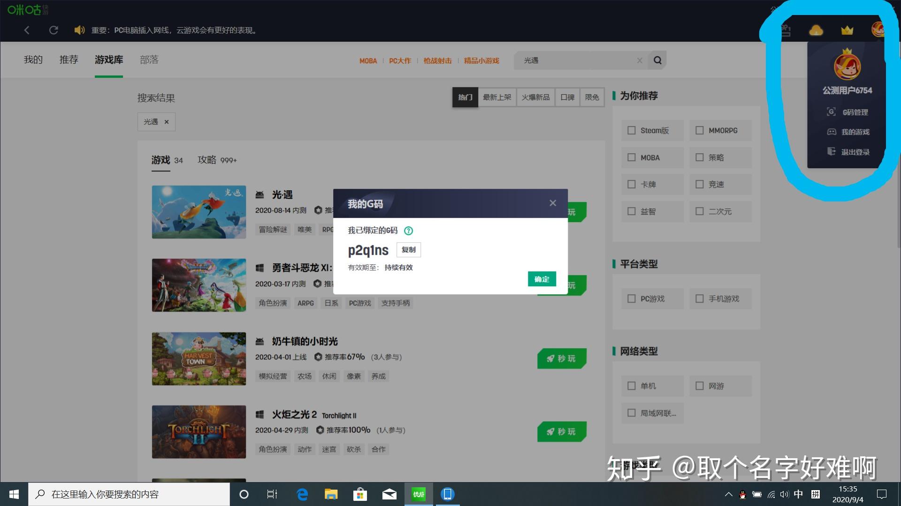
Task: Click the refresh icon in top bar
Action: [53, 30]
